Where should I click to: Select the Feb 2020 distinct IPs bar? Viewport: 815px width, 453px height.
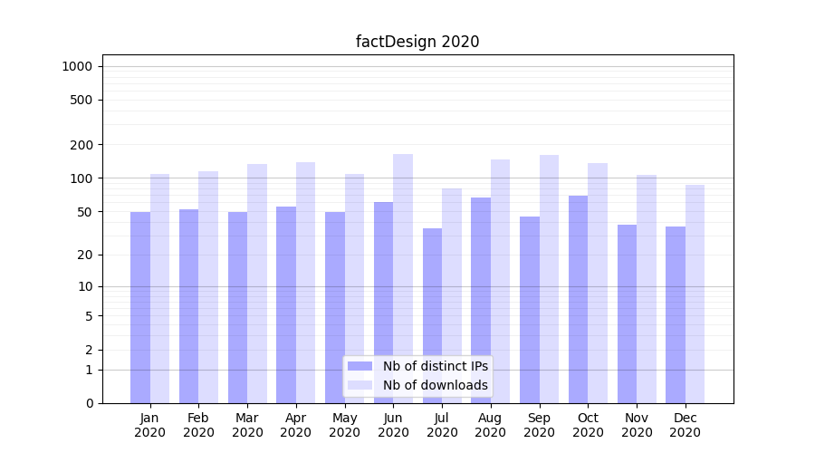click(x=189, y=306)
